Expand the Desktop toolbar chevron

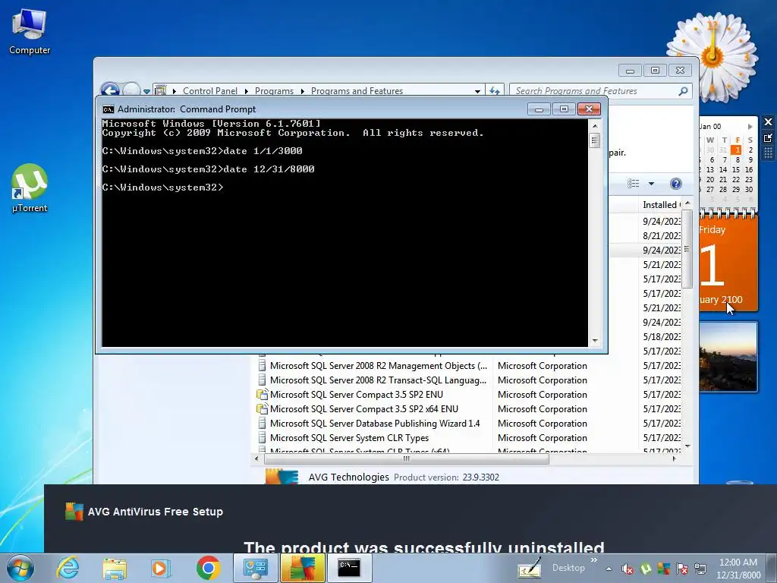(x=593, y=560)
